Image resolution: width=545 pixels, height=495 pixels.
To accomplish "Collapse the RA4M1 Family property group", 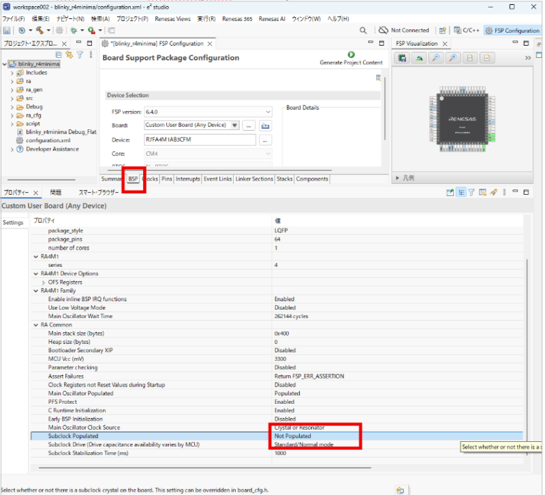I will [36, 291].
